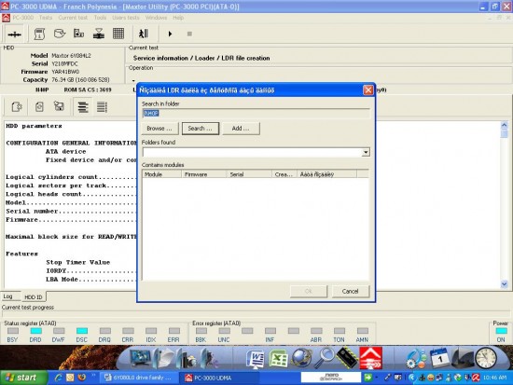Click the Search in folder input field

(256, 113)
